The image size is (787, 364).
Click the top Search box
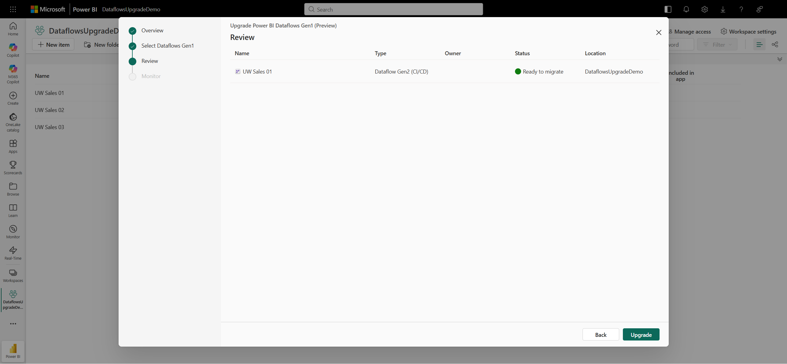point(393,9)
